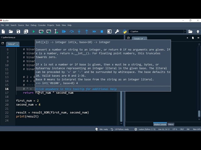This screenshot has width=201, height=150.
Task: Open working directory dropdown arrow
Action: [x=185, y=32]
